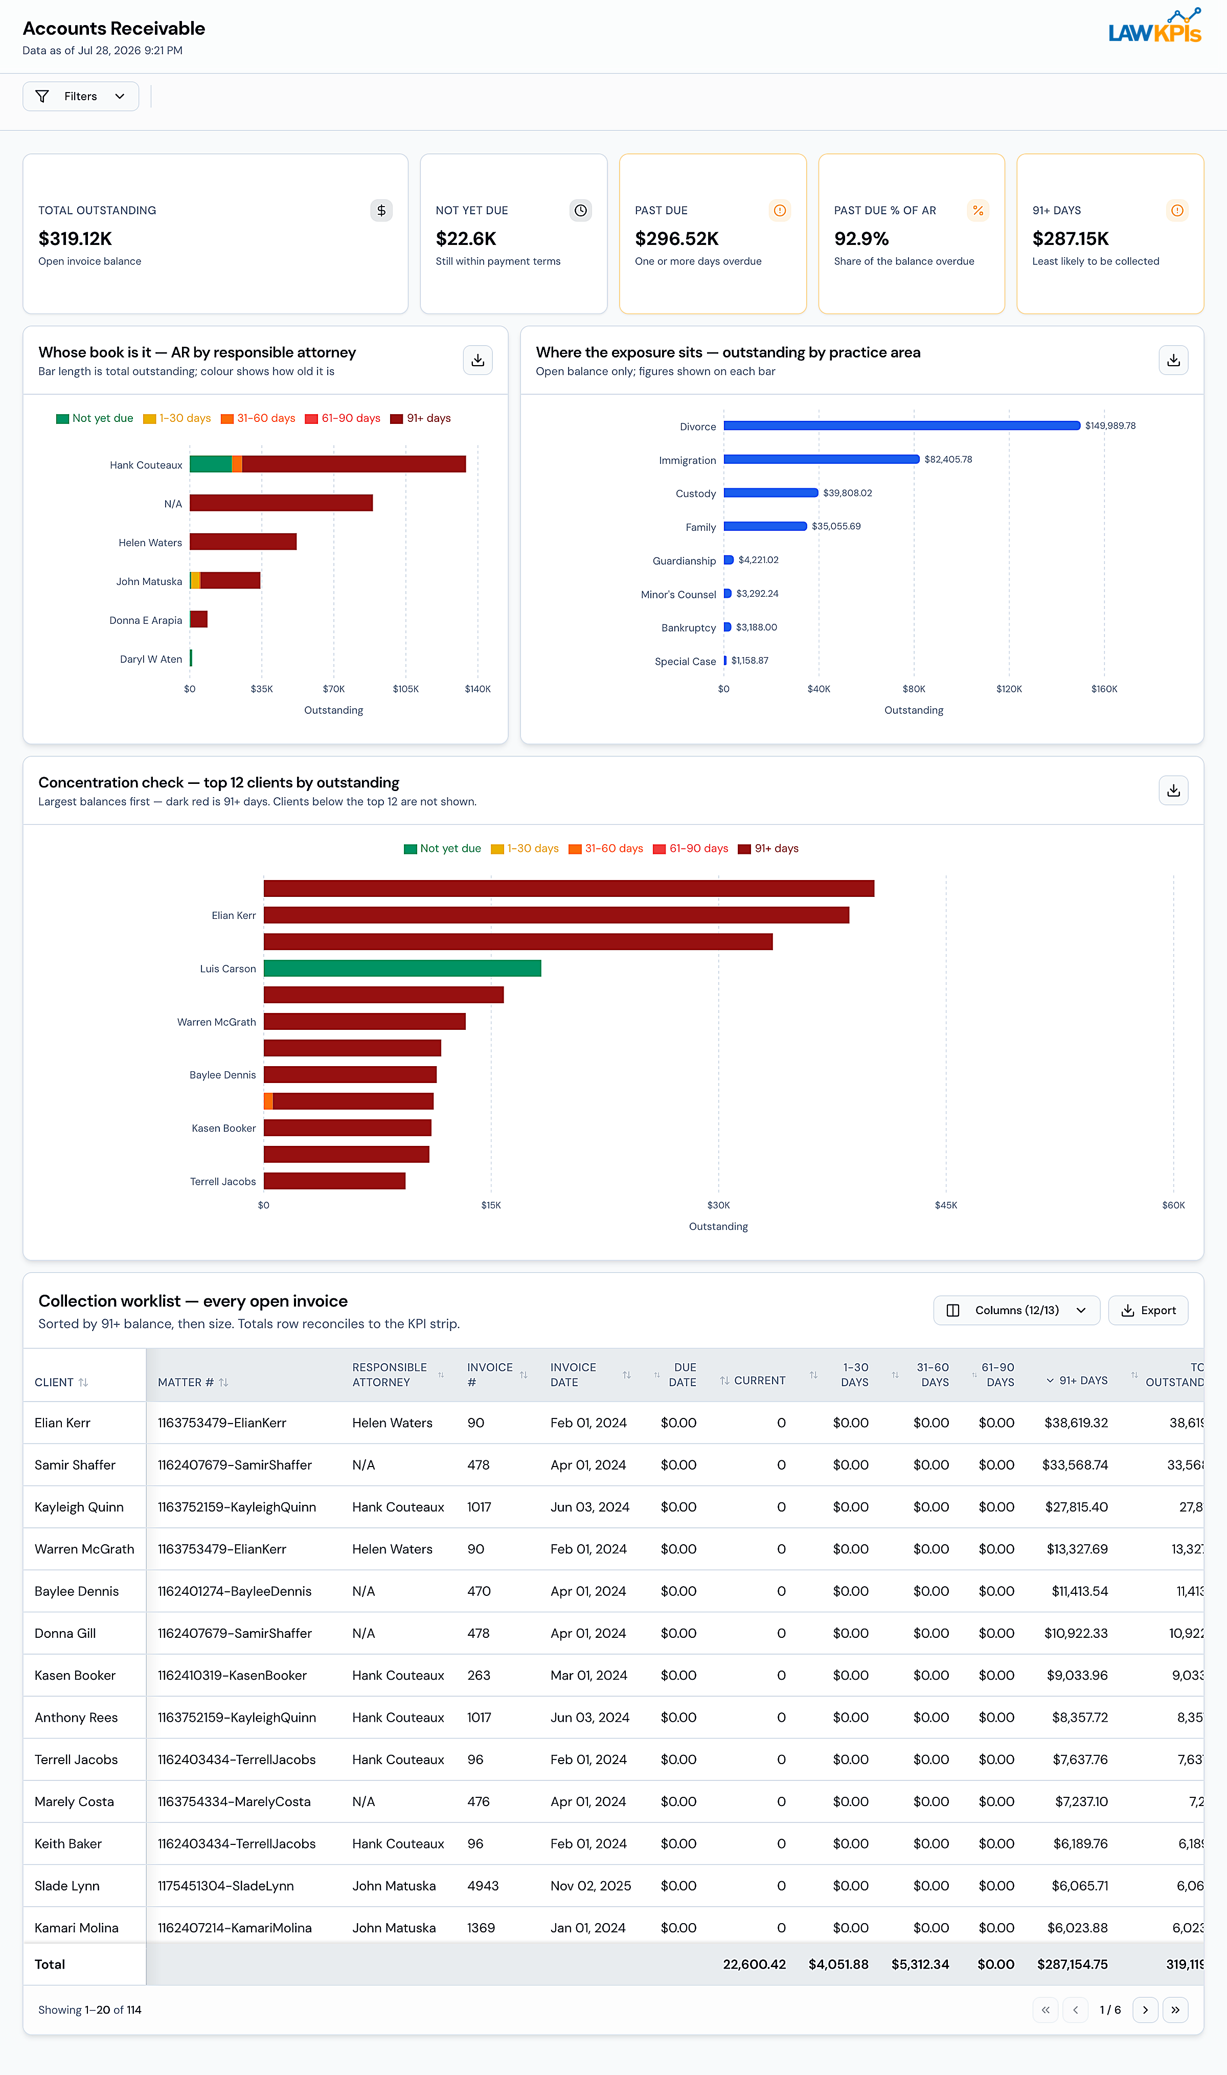
Task: Download the AR by responsible attorney chart
Action: click(478, 359)
